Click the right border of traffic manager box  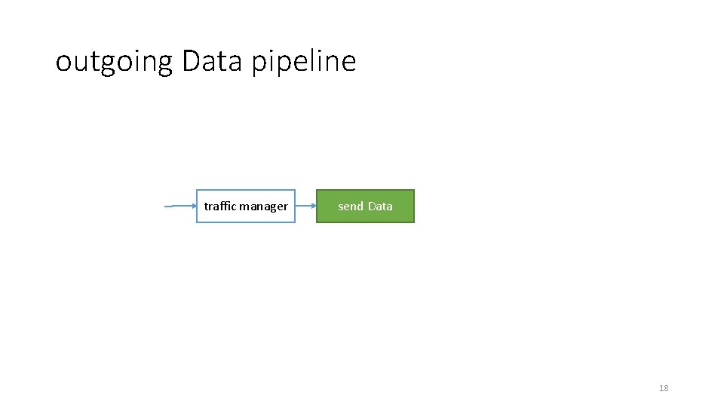tap(295, 206)
